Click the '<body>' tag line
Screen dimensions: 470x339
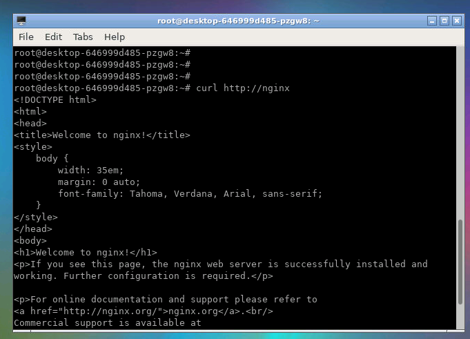pos(30,241)
